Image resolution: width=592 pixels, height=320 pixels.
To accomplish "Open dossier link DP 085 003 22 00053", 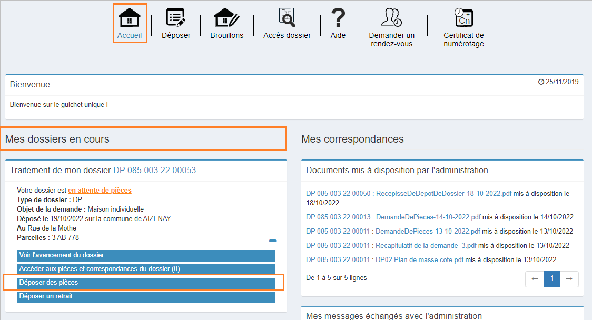I will tap(155, 170).
